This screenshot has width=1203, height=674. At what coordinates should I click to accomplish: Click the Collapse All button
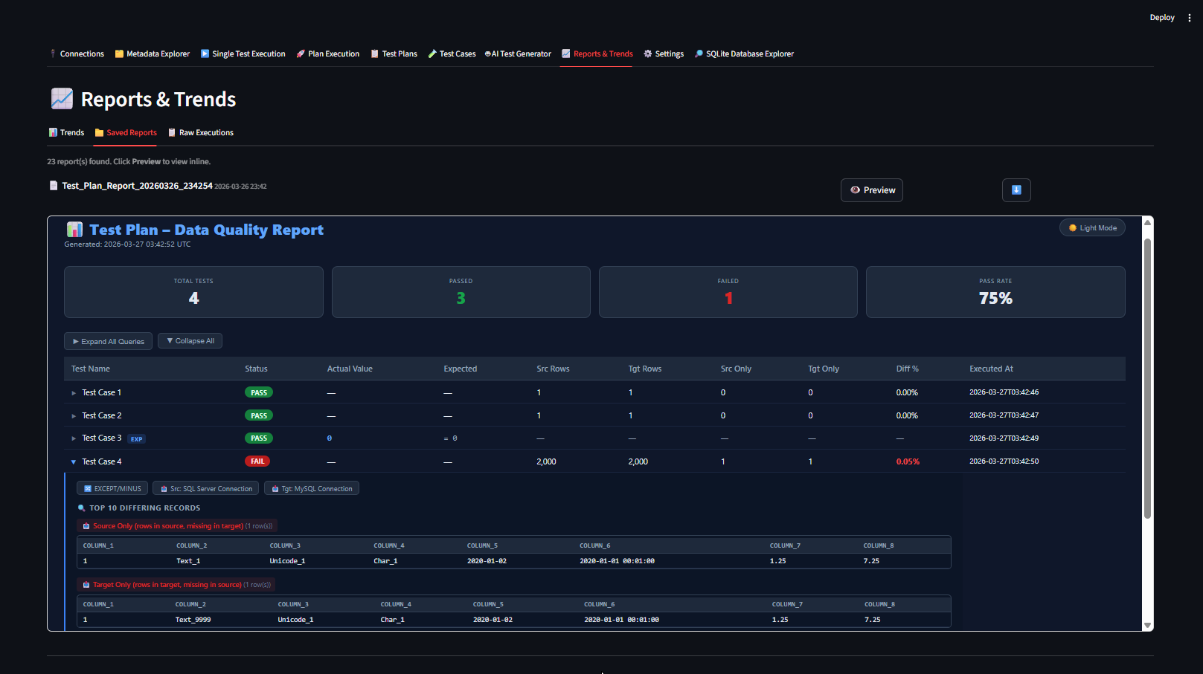190,341
